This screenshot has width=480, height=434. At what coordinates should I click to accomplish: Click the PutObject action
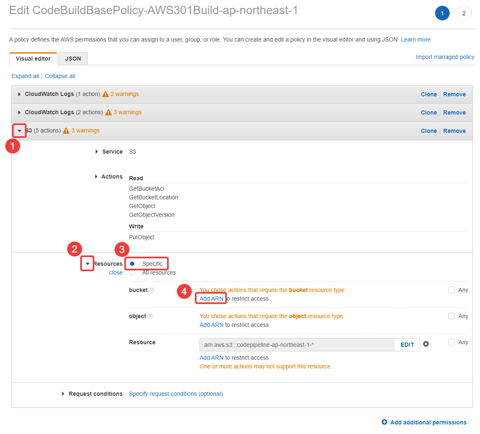[142, 237]
